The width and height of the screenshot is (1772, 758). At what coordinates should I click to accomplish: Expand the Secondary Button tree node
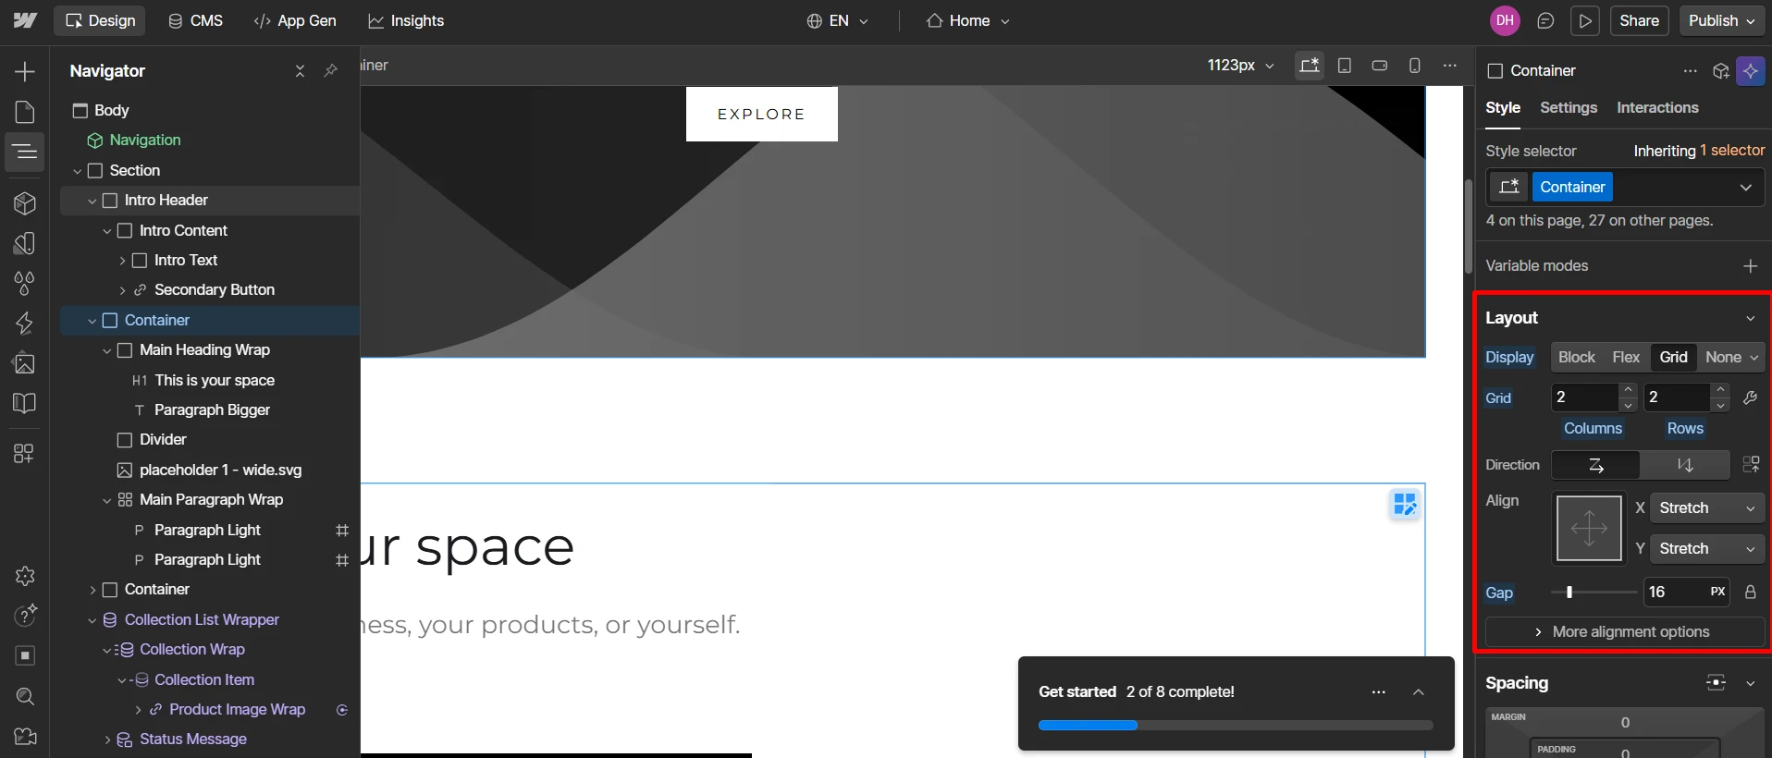(122, 290)
